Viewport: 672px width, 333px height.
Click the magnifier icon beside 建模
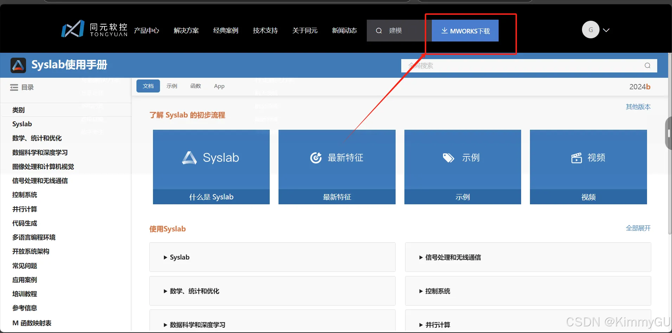tap(379, 31)
